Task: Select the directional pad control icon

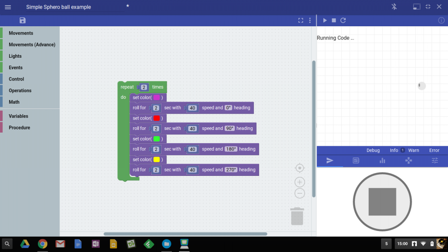Action: point(408,161)
